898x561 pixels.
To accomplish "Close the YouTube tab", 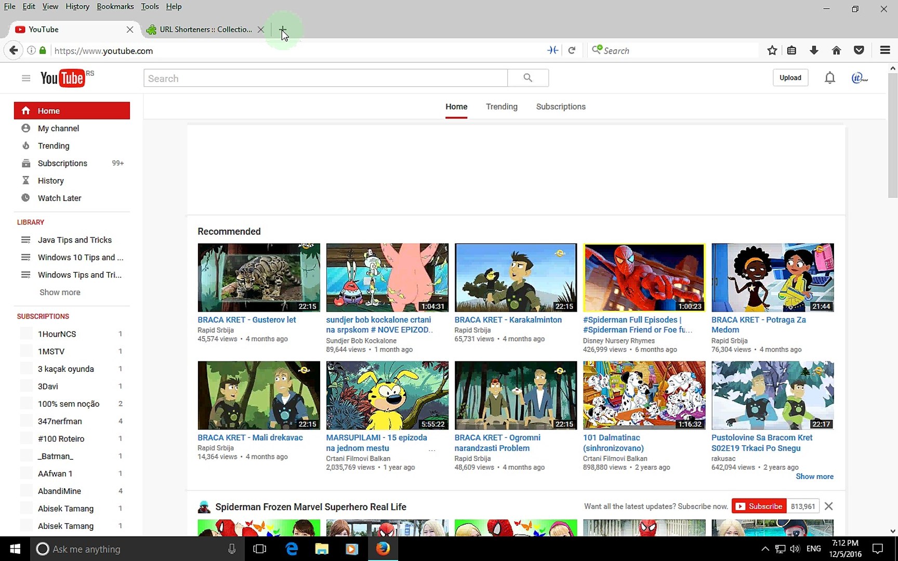I will [x=130, y=30].
